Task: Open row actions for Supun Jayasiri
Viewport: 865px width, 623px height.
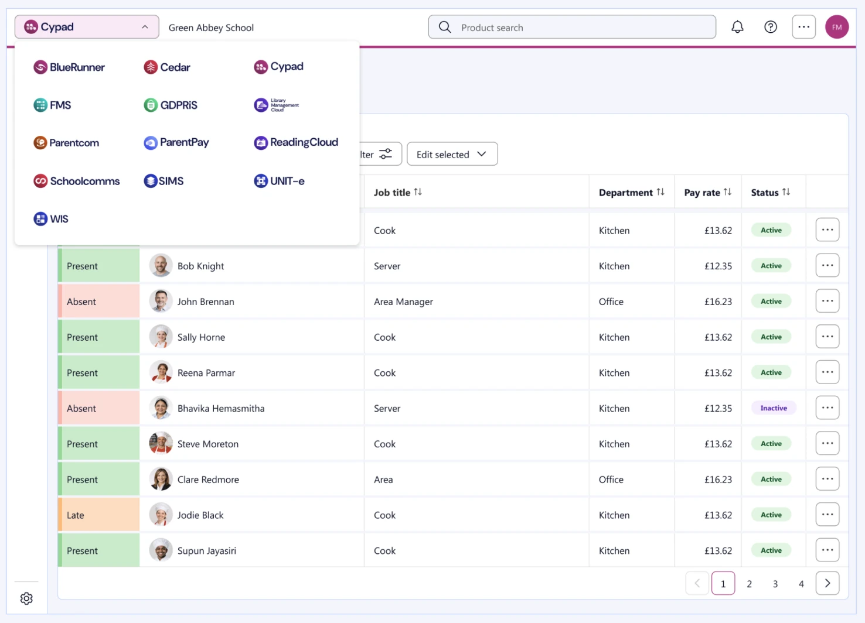Action: pos(827,550)
